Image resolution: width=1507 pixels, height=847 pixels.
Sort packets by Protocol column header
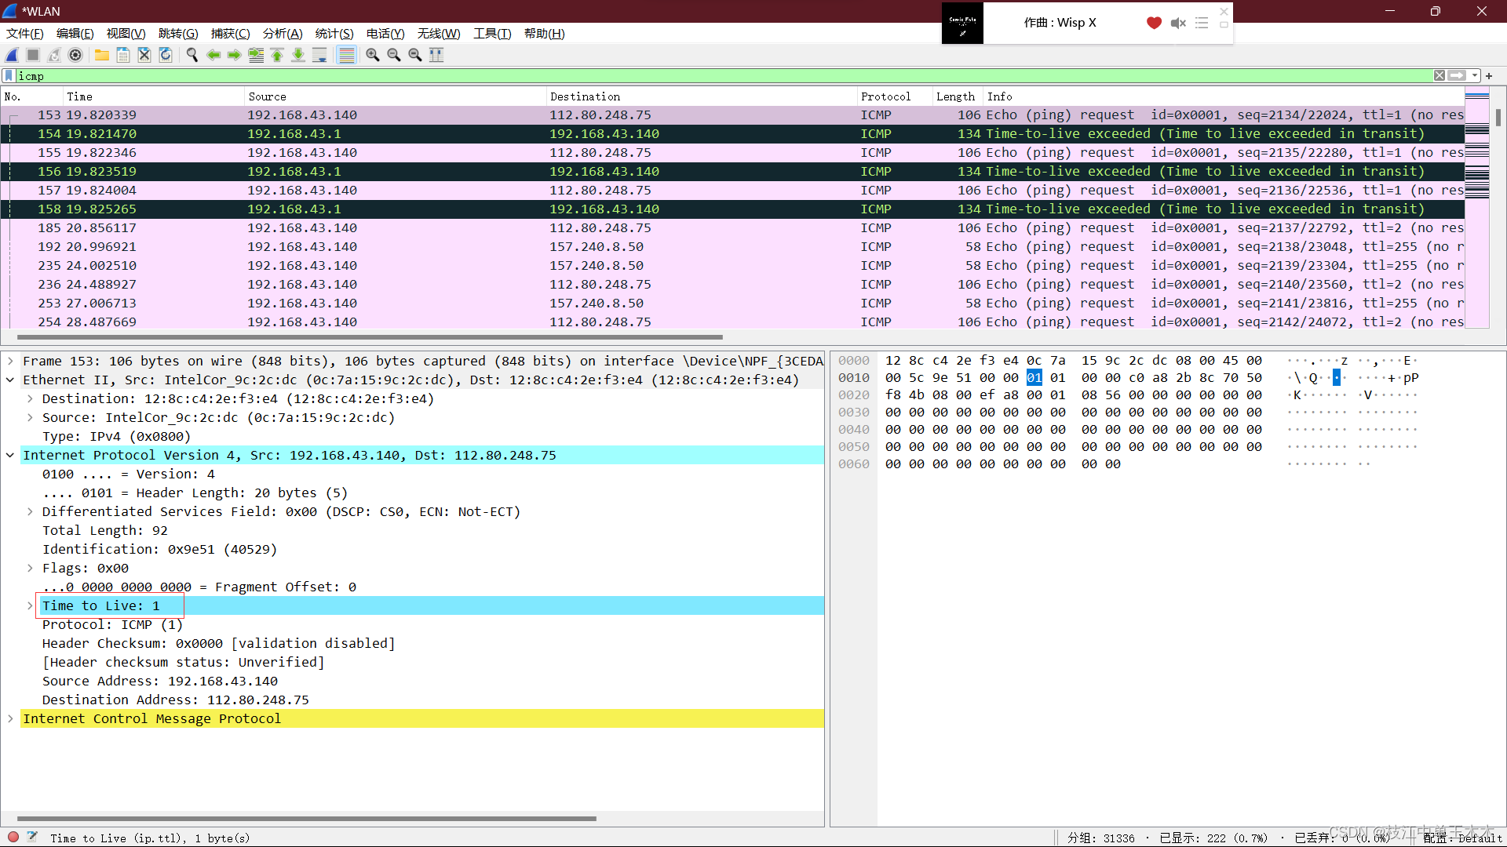tap(885, 96)
